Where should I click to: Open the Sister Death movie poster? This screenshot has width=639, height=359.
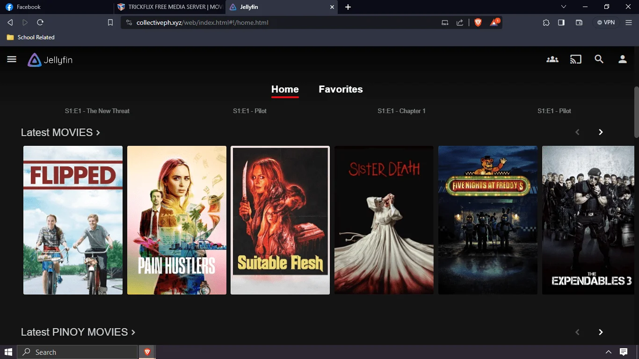click(x=384, y=220)
